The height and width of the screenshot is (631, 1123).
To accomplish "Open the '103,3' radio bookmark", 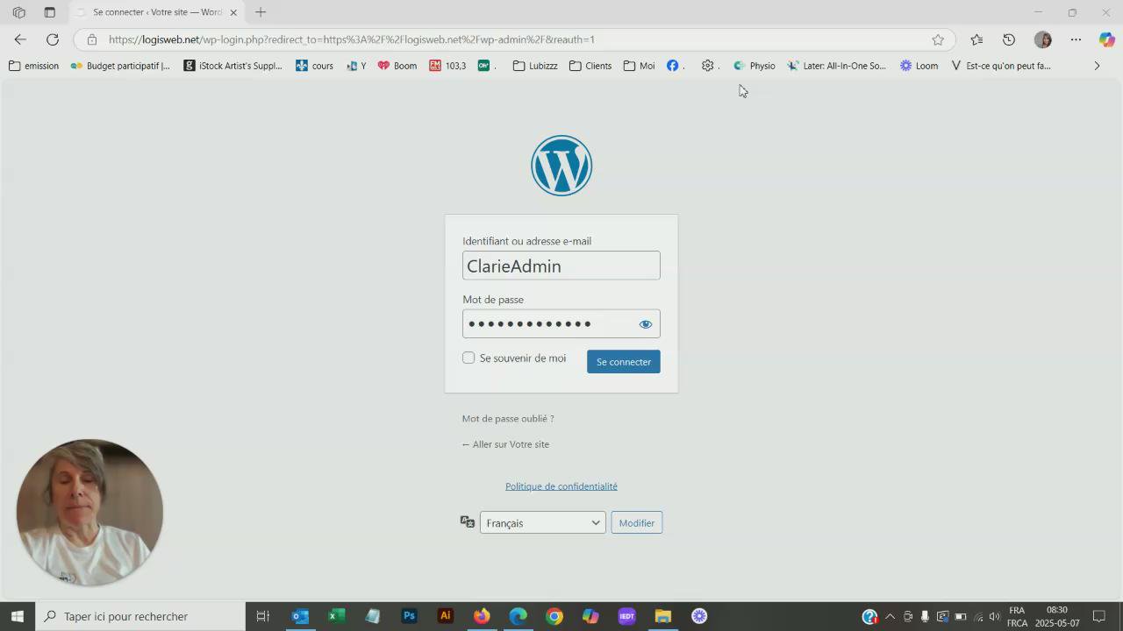I will [447, 66].
